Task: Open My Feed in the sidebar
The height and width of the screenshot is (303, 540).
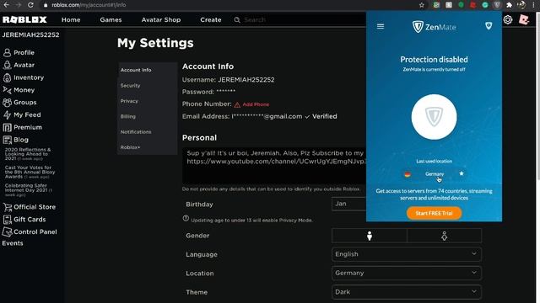Action: pyautogui.click(x=22, y=114)
